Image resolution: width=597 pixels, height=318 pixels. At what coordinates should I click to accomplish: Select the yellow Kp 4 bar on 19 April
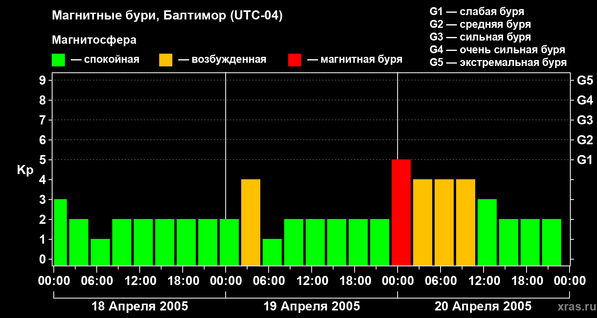[x=251, y=222]
